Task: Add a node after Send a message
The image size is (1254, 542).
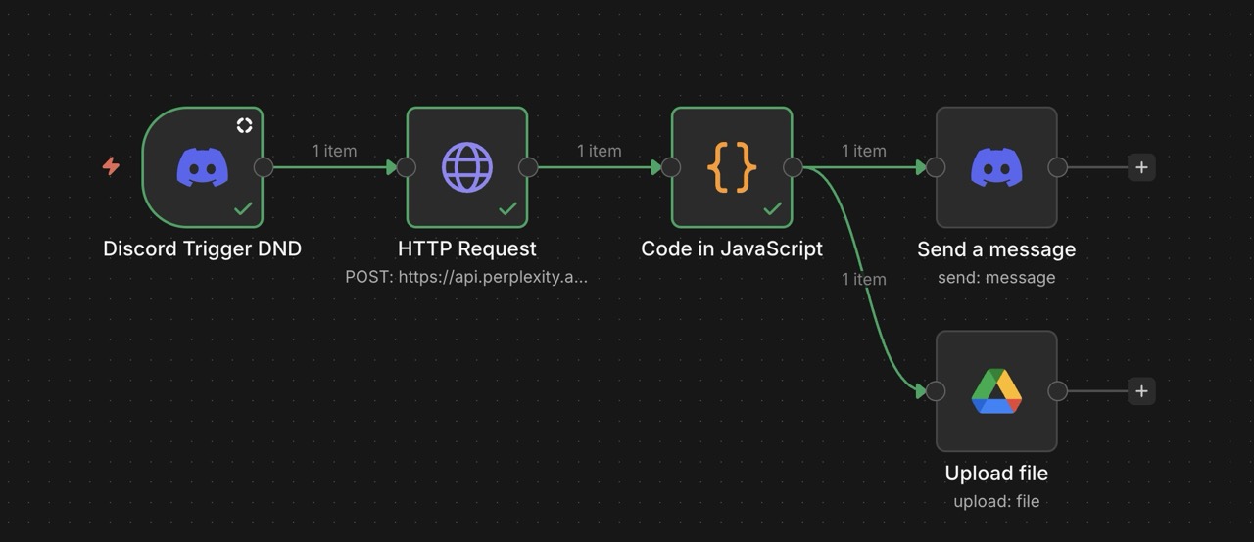Action: pos(1141,167)
